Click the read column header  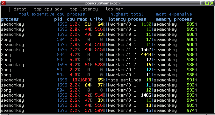pyautogui.click(x=82, y=19)
